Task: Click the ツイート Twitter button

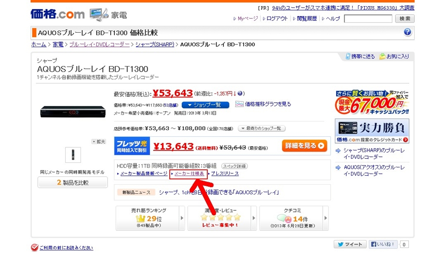Action: pos(350,244)
